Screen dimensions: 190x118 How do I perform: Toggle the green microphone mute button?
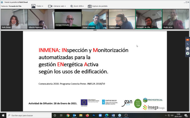tap(188, 53)
